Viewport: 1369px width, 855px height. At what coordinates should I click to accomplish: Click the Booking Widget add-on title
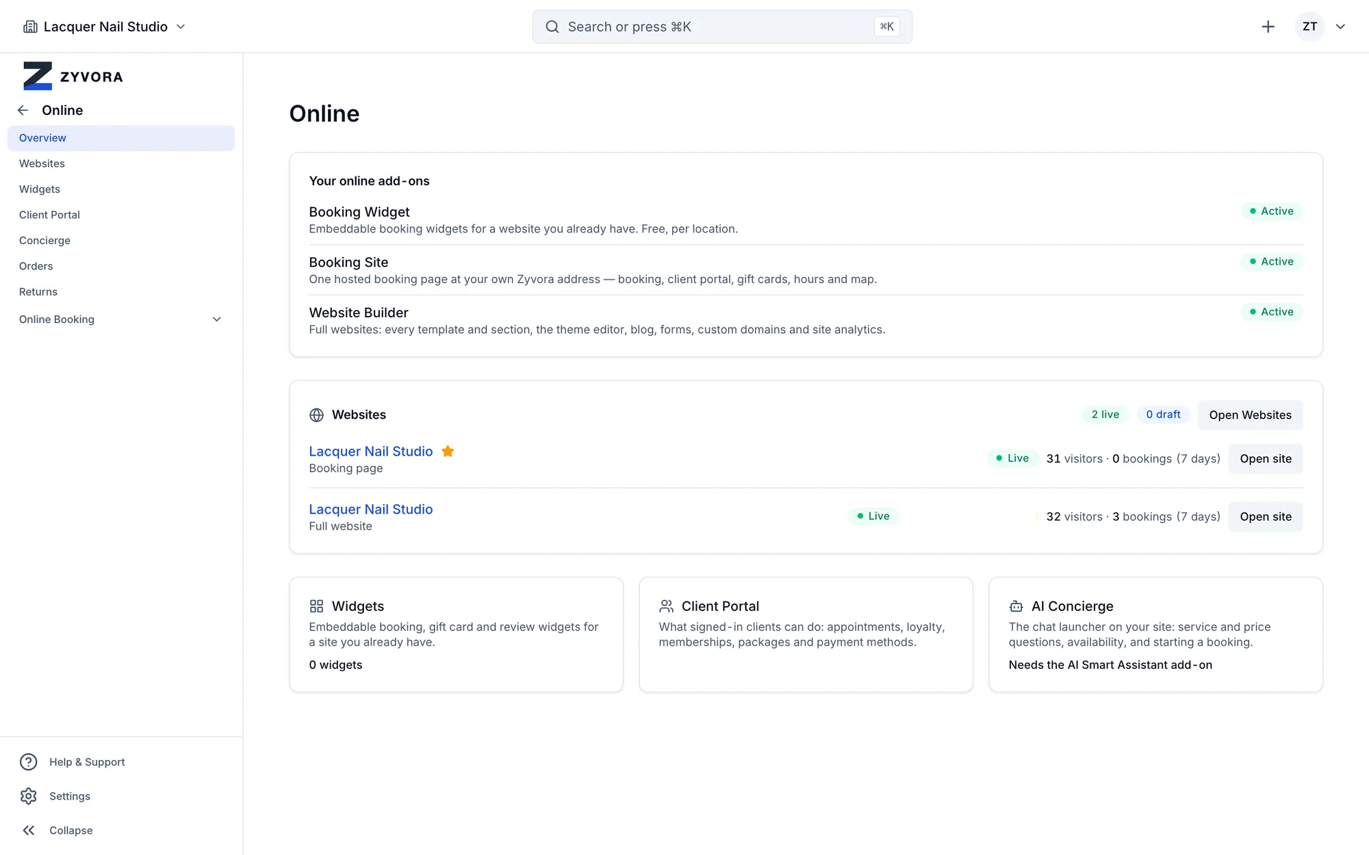[359, 212]
